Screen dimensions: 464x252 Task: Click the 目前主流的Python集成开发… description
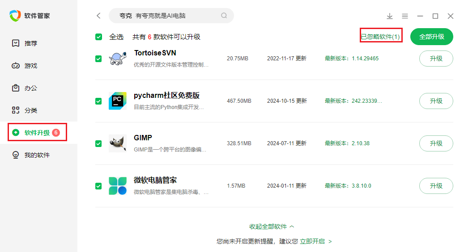pos(169,107)
